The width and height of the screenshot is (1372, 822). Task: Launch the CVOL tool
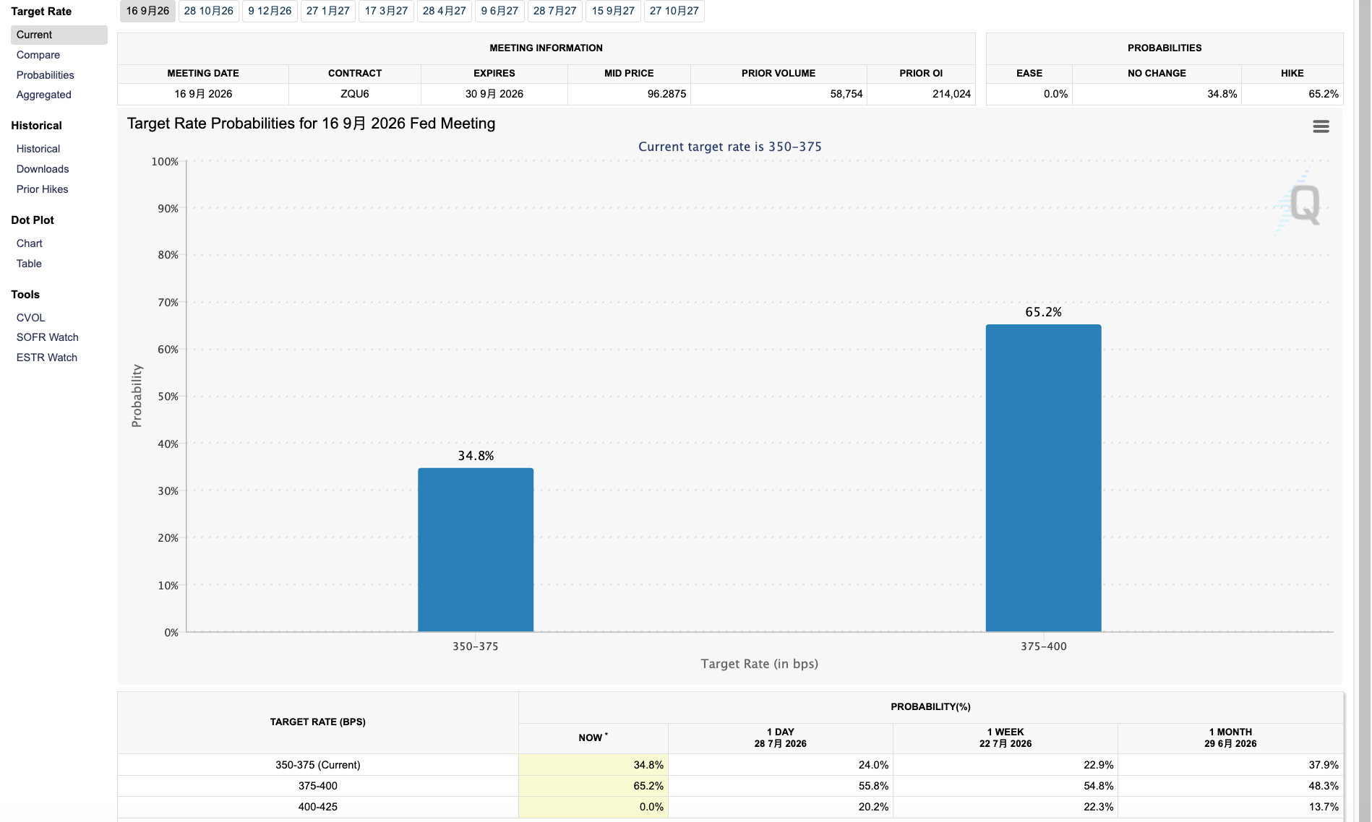point(30,318)
